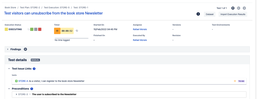Screen dimensions: 257x99
Task: Open the Book Store breadcrumb
Action: click(x=10, y=7)
